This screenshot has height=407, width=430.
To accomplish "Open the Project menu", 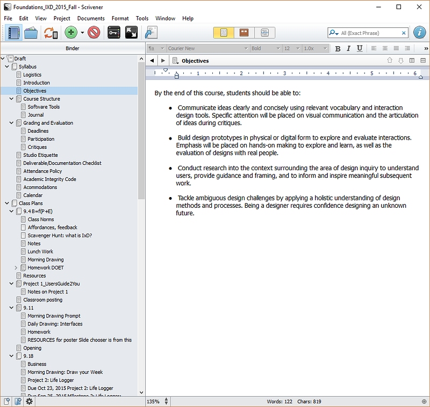I will click(62, 18).
